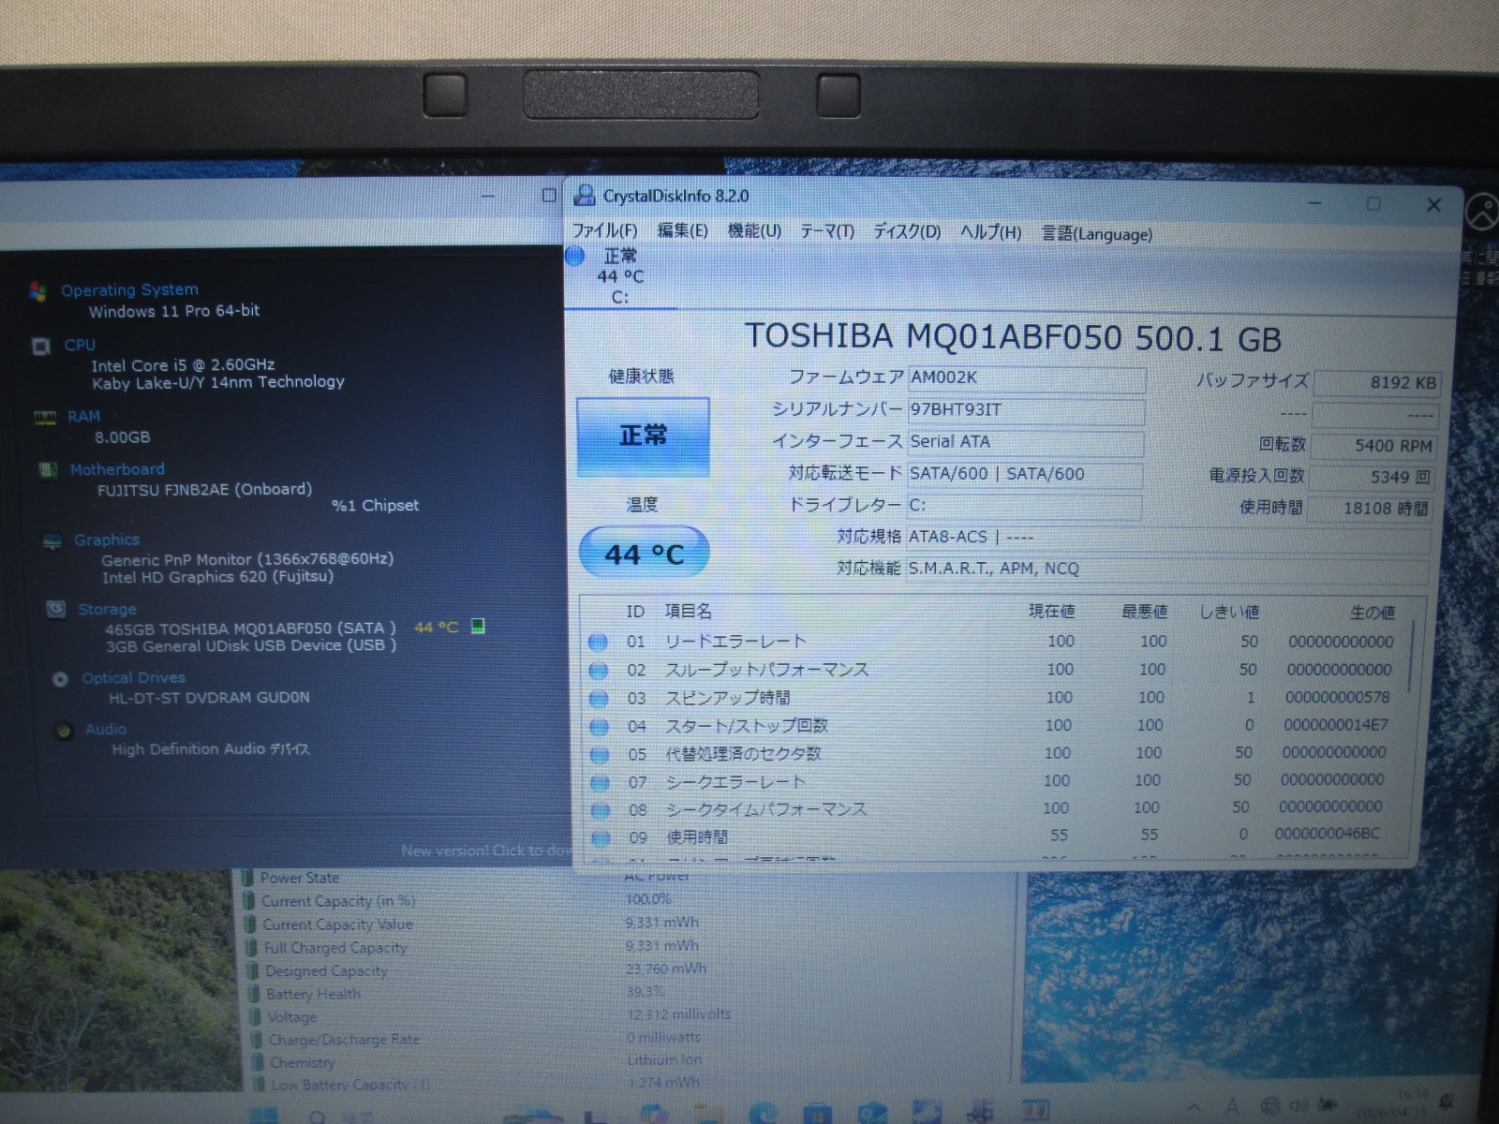
Task: Open the Storage section heading link
Action: [107, 610]
